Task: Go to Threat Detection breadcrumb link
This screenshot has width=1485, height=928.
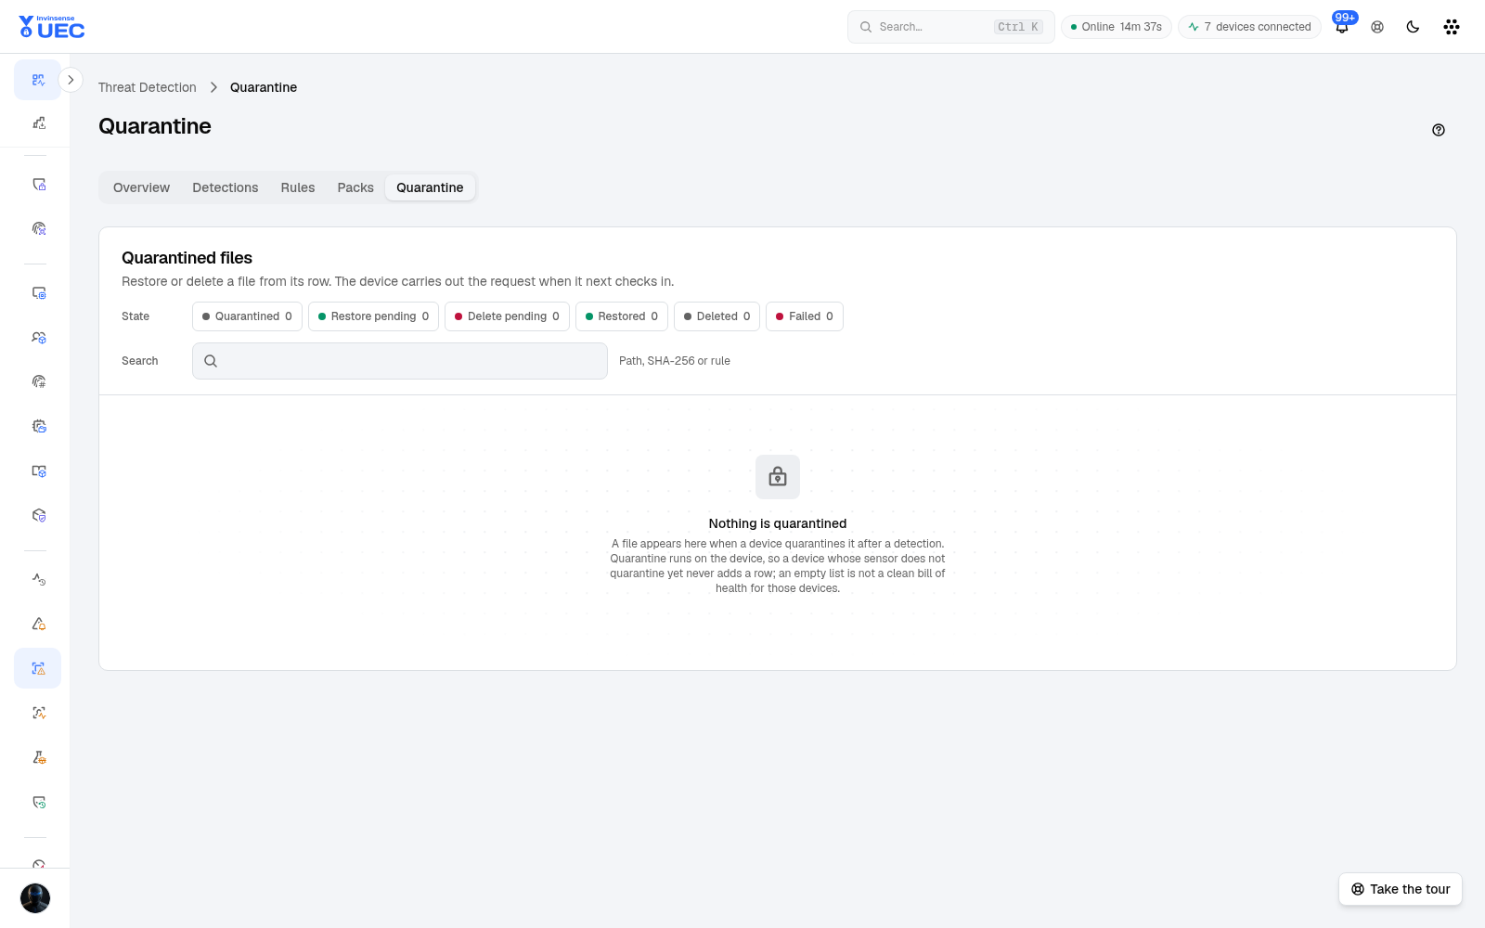Action: coord(148,87)
